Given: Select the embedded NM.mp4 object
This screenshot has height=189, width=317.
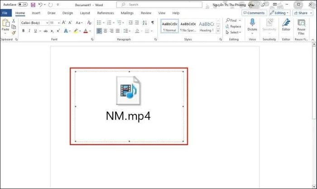Looking at the screenshot, I should coord(129,107).
